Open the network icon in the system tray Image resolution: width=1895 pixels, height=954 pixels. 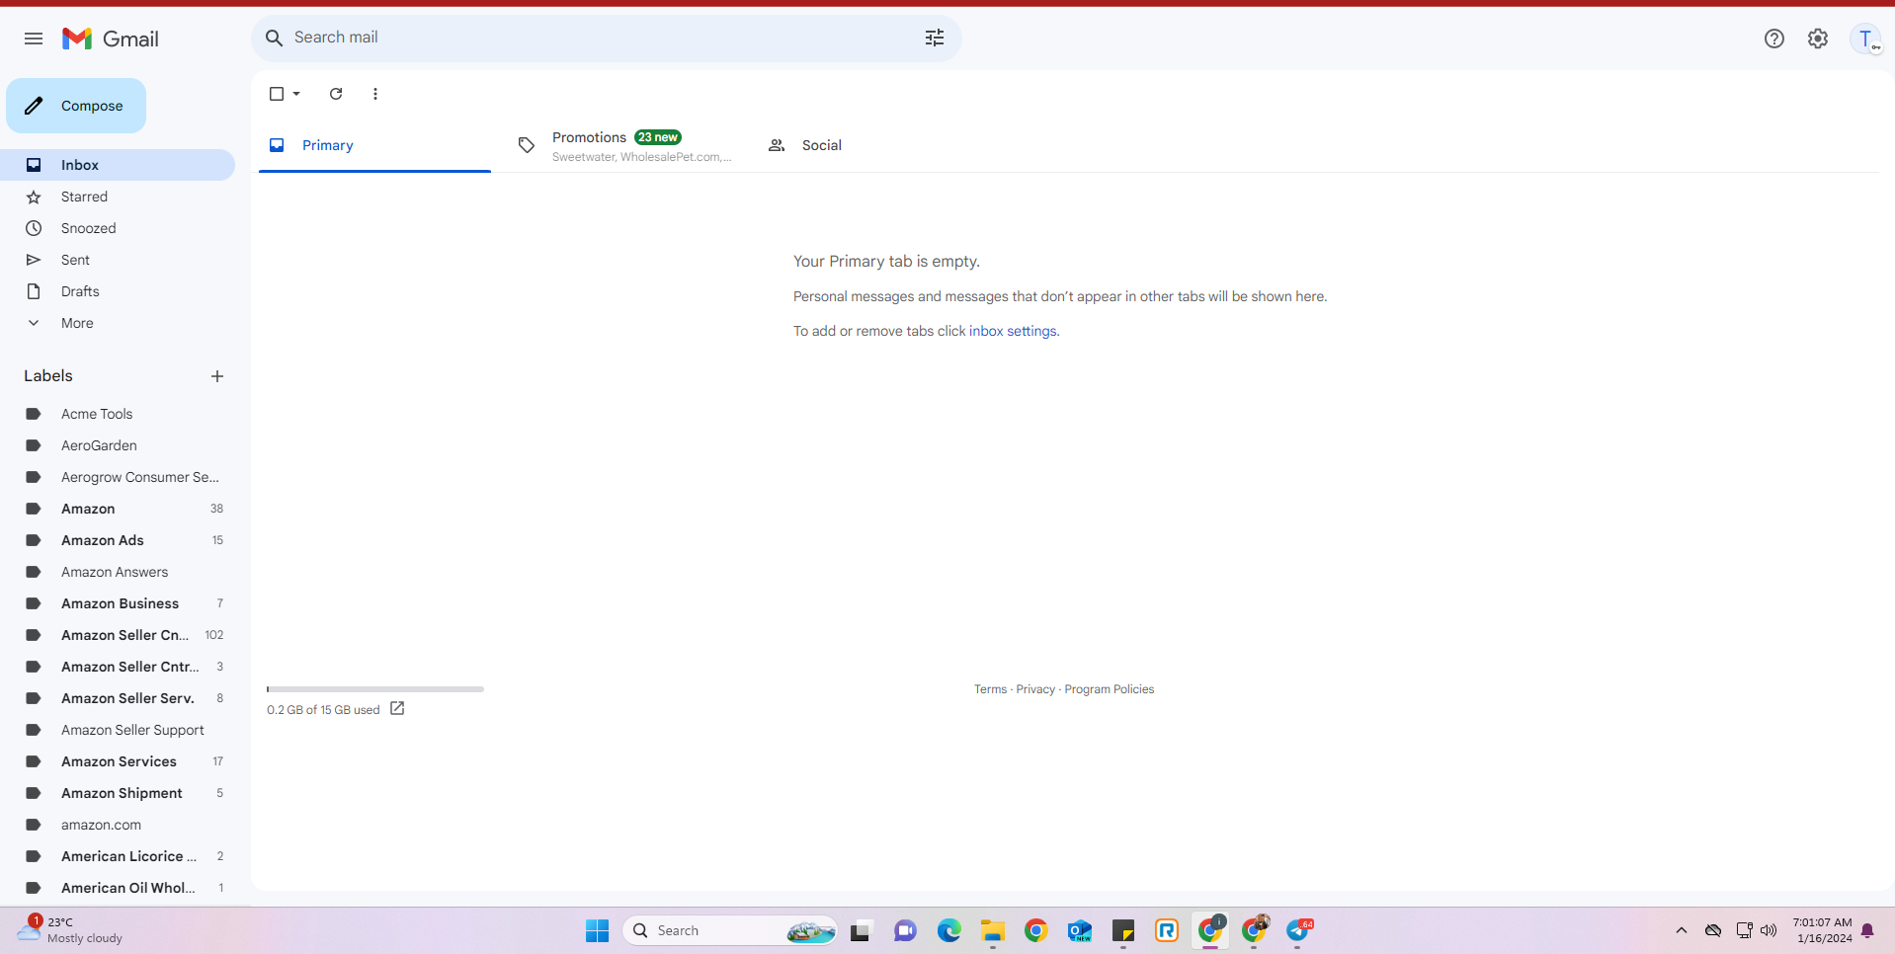pyautogui.click(x=1744, y=930)
